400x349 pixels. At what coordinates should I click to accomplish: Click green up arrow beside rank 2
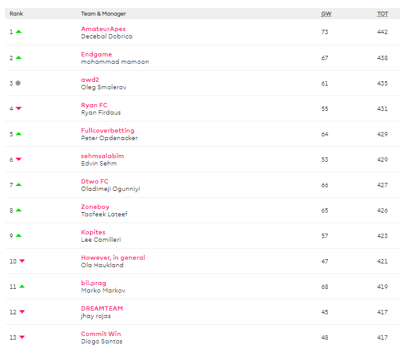pos(19,58)
